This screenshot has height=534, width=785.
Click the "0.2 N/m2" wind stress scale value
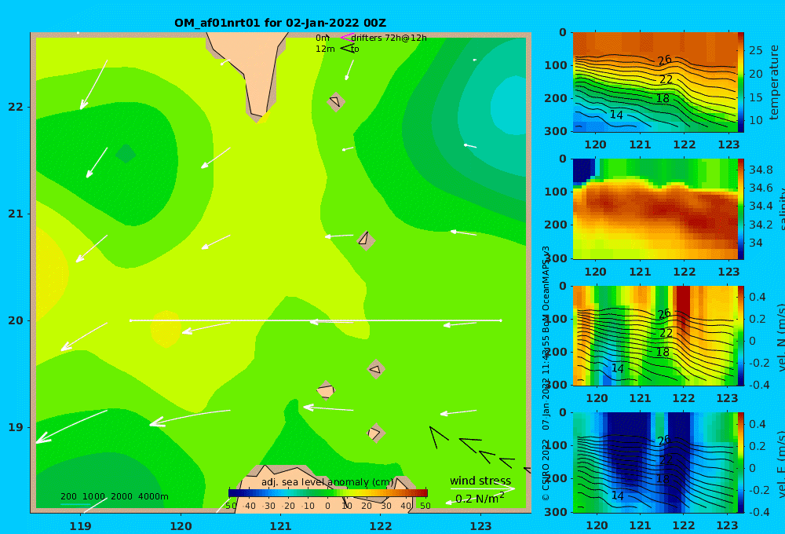point(480,499)
